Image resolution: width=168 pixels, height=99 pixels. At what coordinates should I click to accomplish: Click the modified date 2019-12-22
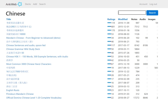point(124,71)
